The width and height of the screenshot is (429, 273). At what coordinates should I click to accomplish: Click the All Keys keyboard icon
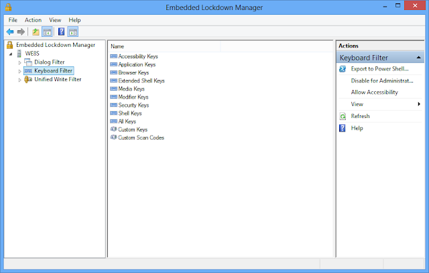(113, 121)
